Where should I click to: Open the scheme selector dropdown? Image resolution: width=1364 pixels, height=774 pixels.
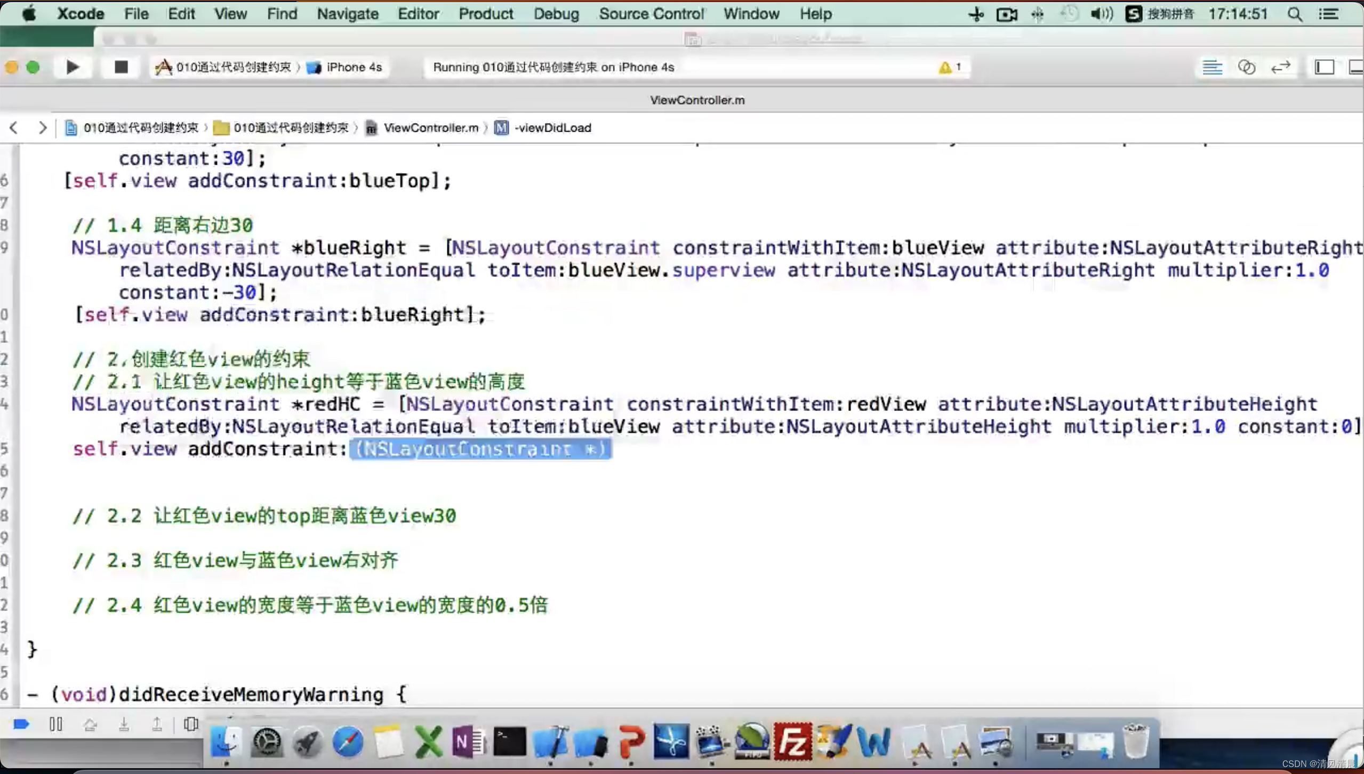click(224, 67)
